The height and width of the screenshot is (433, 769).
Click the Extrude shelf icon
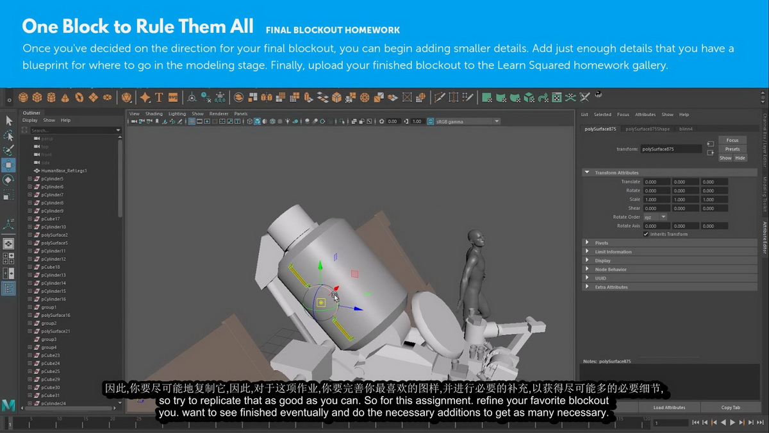tap(309, 98)
